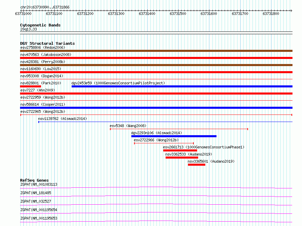
Task: Click the red bar under nsv470563
Action: click(156, 58)
